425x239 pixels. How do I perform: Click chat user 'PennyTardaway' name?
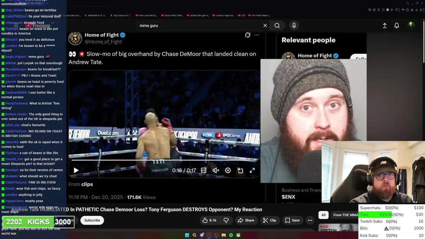17,104
